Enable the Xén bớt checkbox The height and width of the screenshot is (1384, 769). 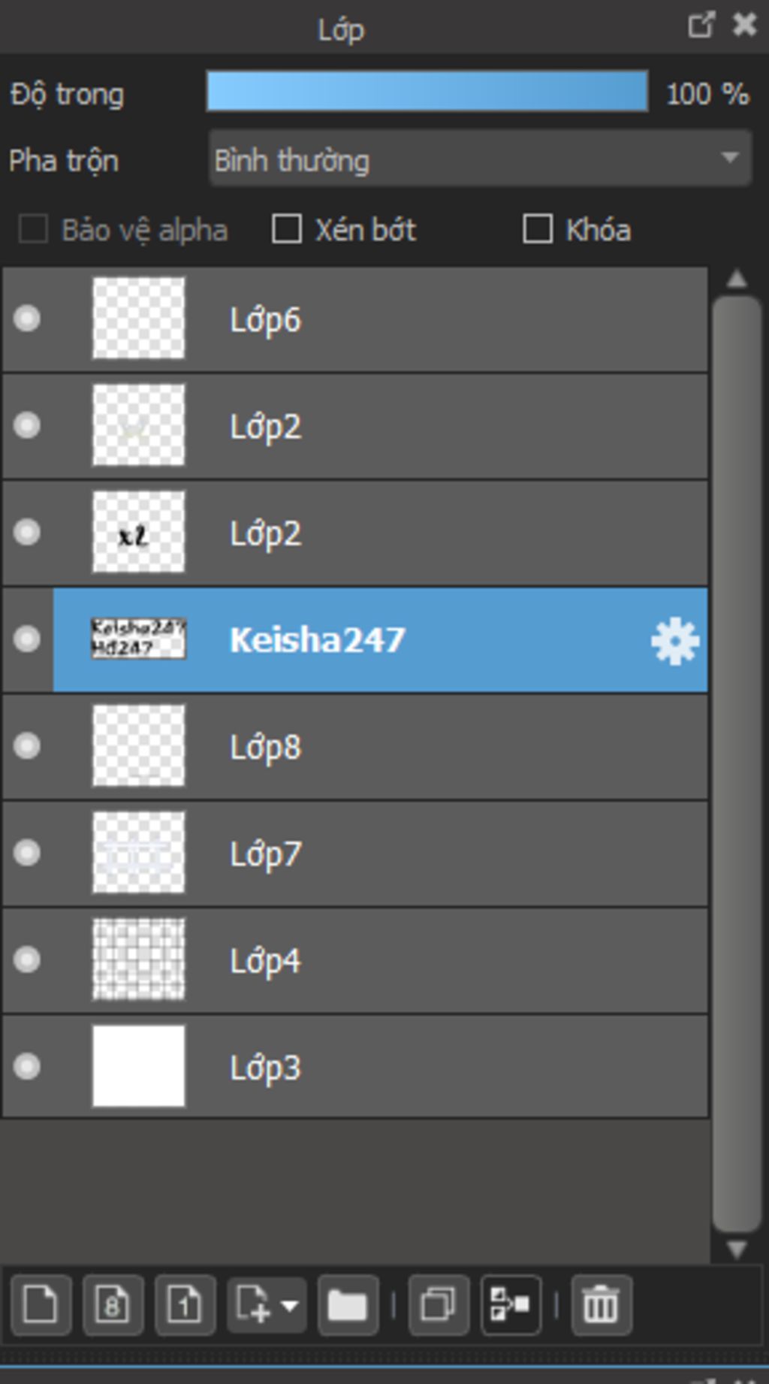(287, 229)
